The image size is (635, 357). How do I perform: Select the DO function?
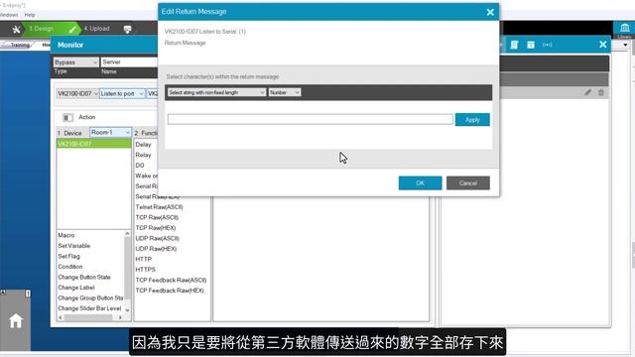(x=140, y=166)
